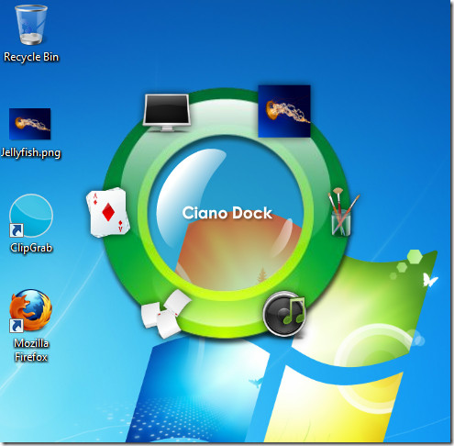The height and width of the screenshot is (446, 454).
Task: Click the Mozilla Firefox label text
Action: click(31, 351)
